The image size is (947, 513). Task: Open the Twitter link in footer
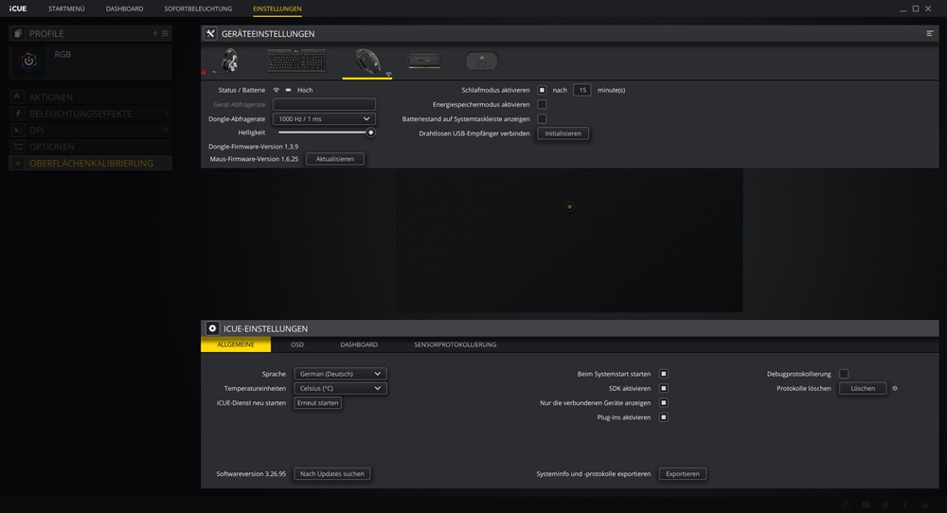(885, 505)
